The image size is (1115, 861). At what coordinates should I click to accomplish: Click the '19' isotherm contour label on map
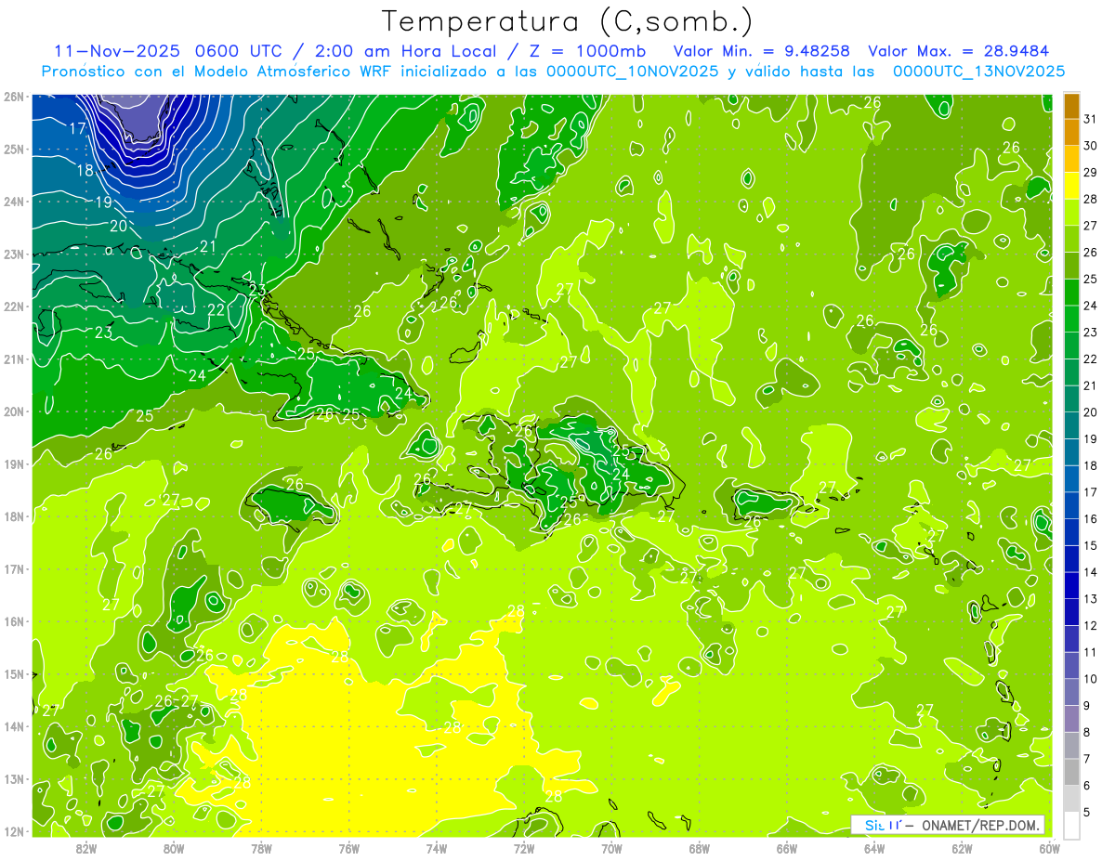[x=103, y=202]
